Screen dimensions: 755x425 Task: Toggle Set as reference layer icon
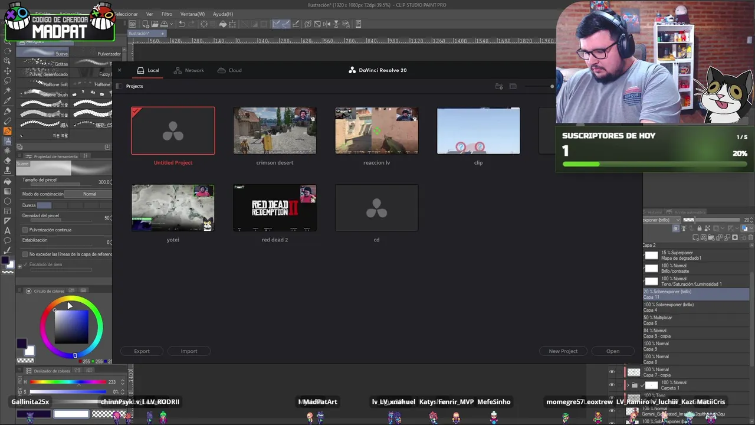click(684, 228)
